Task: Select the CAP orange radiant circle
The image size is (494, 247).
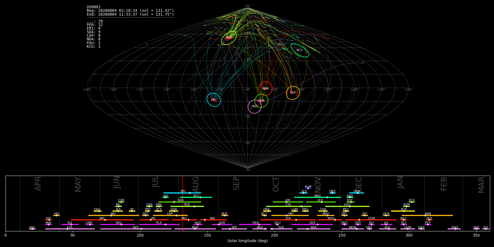Action: (293, 93)
